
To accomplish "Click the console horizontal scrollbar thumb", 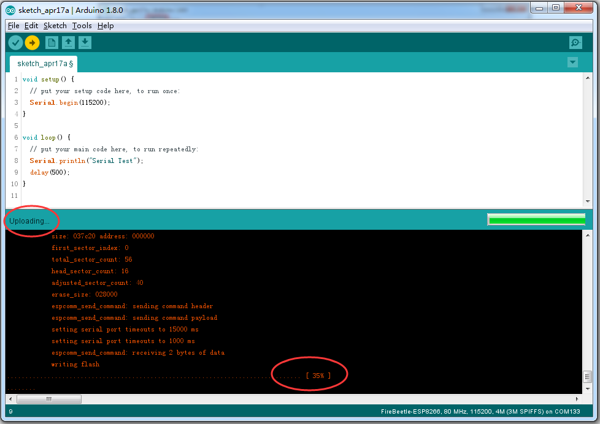I will pos(49,399).
